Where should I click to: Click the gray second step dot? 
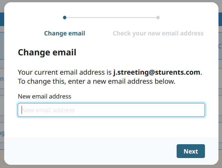pos(158,17)
